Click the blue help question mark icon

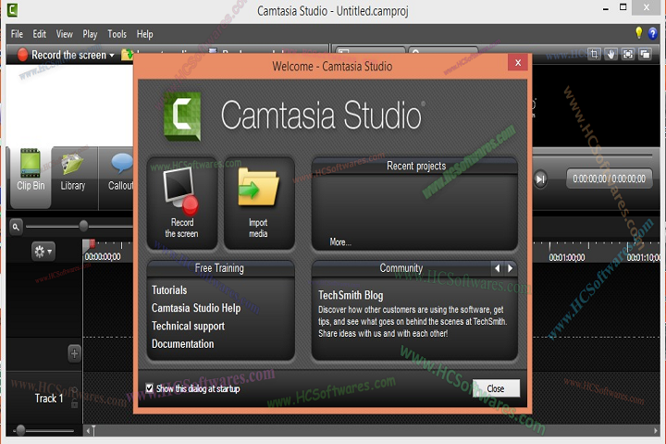pyautogui.click(x=652, y=33)
